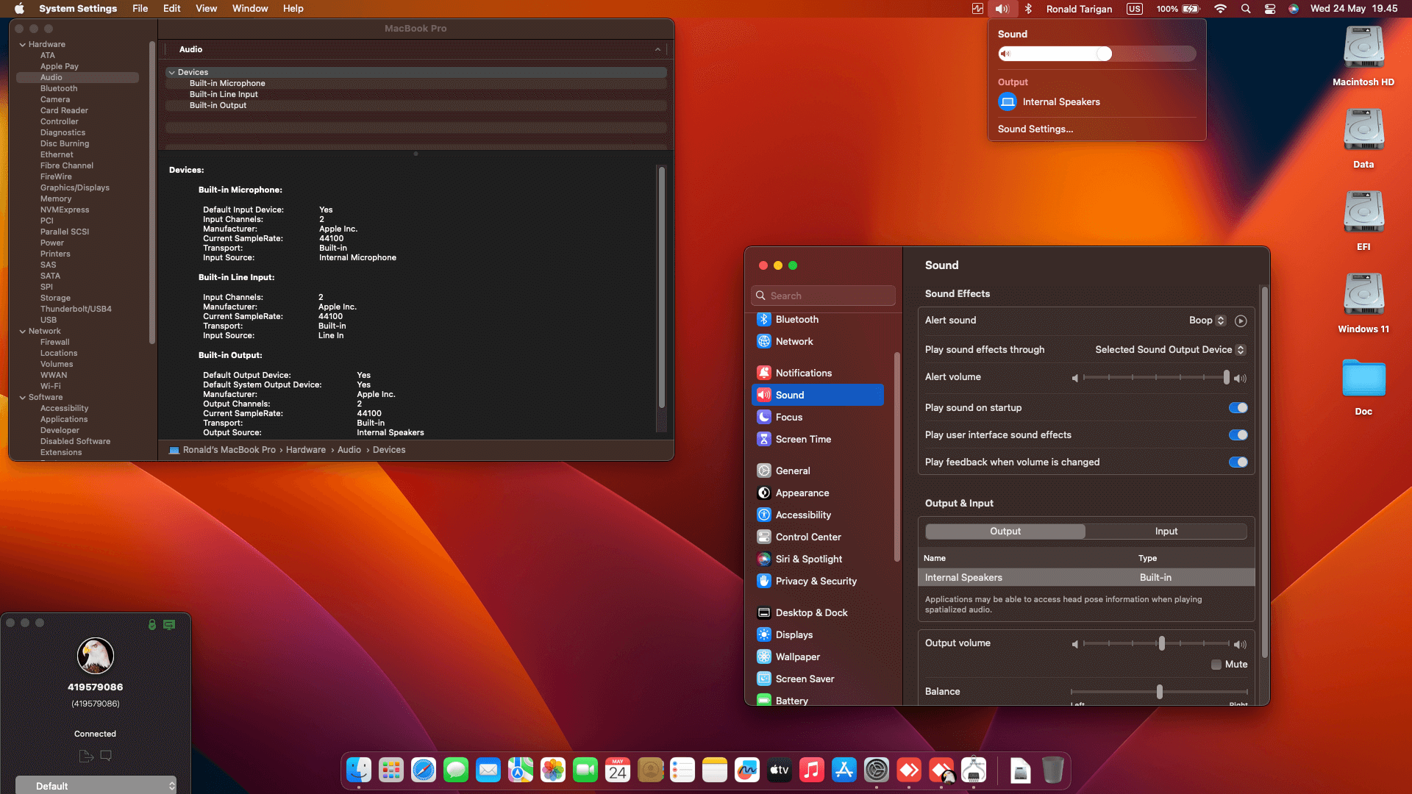Check the Mute checkbox
This screenshot has width=1412, height=794.
tap(1216, 665)
